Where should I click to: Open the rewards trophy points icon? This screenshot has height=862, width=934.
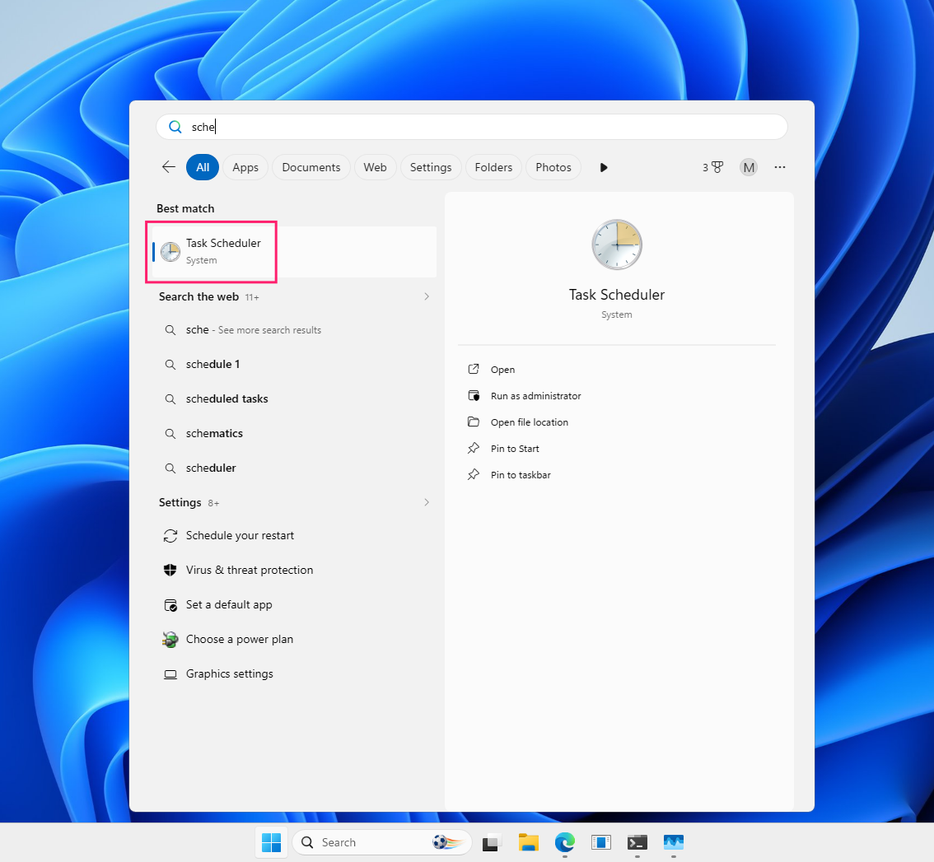click(x=712, y=167)
